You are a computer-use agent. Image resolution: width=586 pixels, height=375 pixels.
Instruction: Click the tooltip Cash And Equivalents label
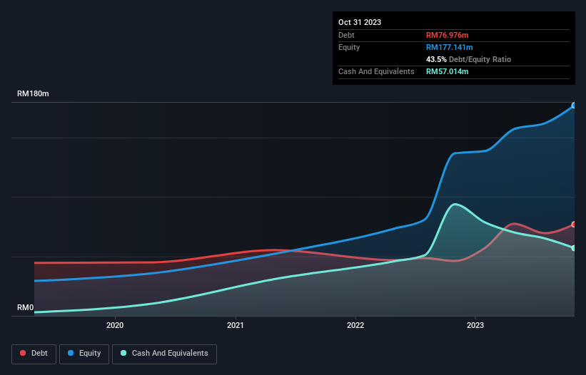click(376, 71)
